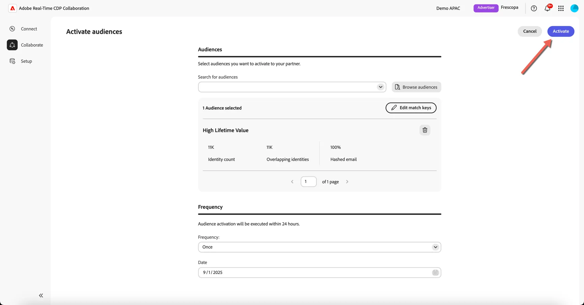Click the Frescopa organization name
The height and width of the screenshot is (305, 584).
click(510, 7)
